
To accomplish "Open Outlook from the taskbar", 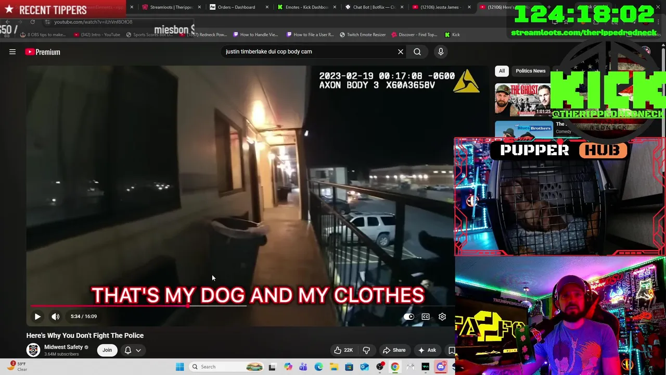I will 364,367.
